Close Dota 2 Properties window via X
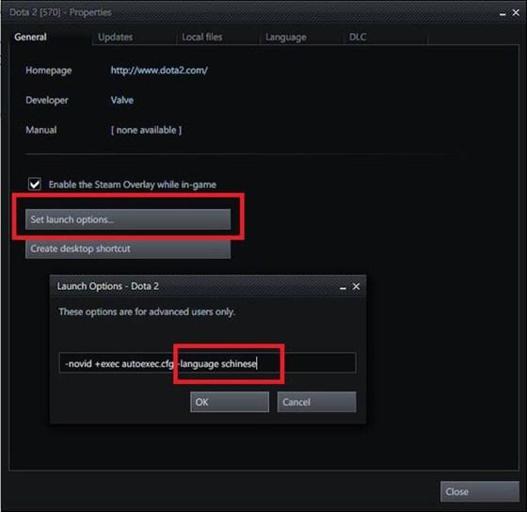 click(x=516, y=12)
